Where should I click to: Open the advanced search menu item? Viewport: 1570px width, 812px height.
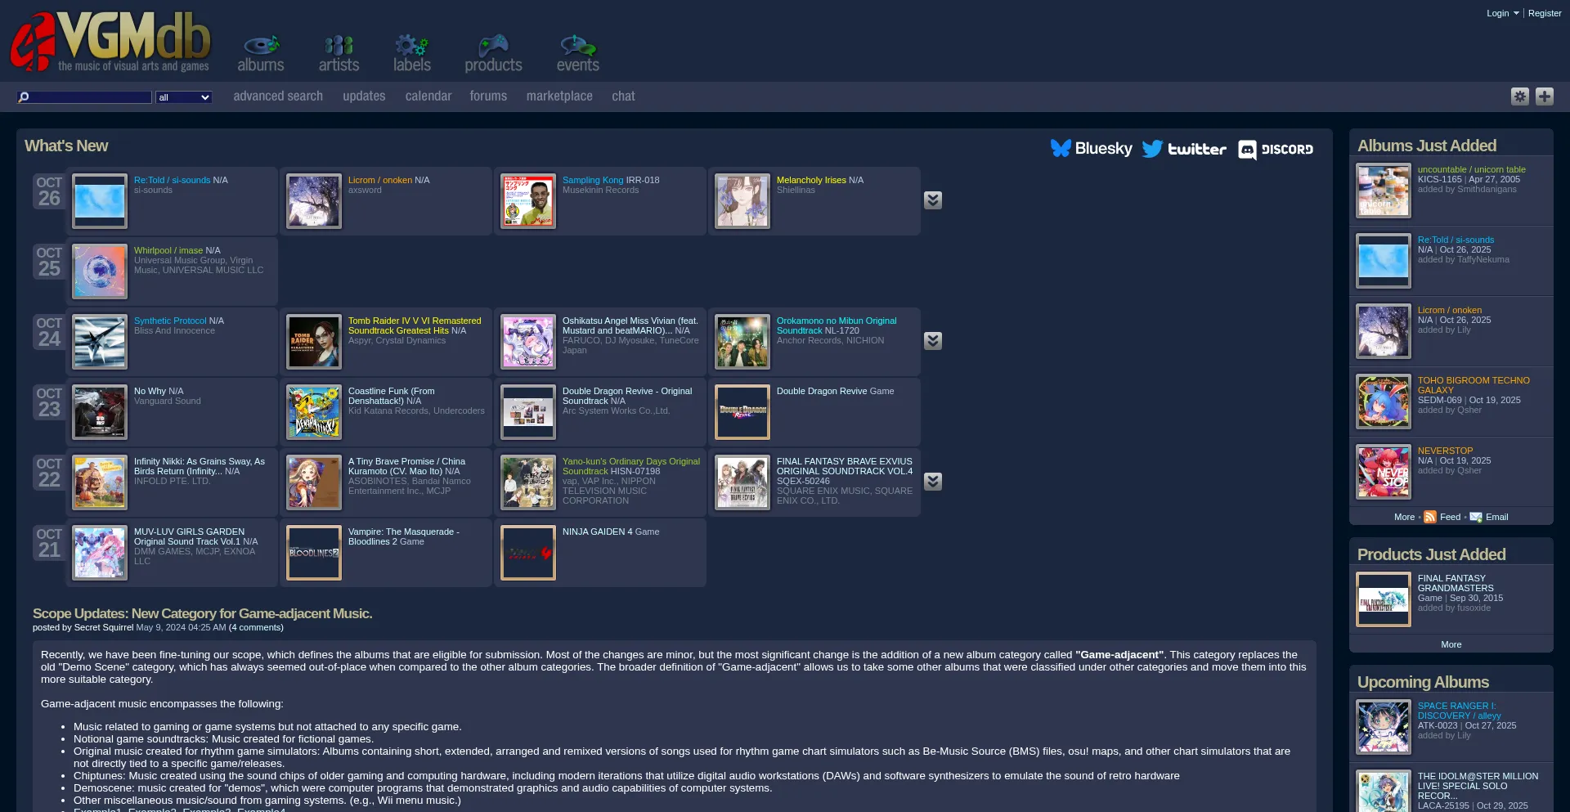[x=278, y=96]
